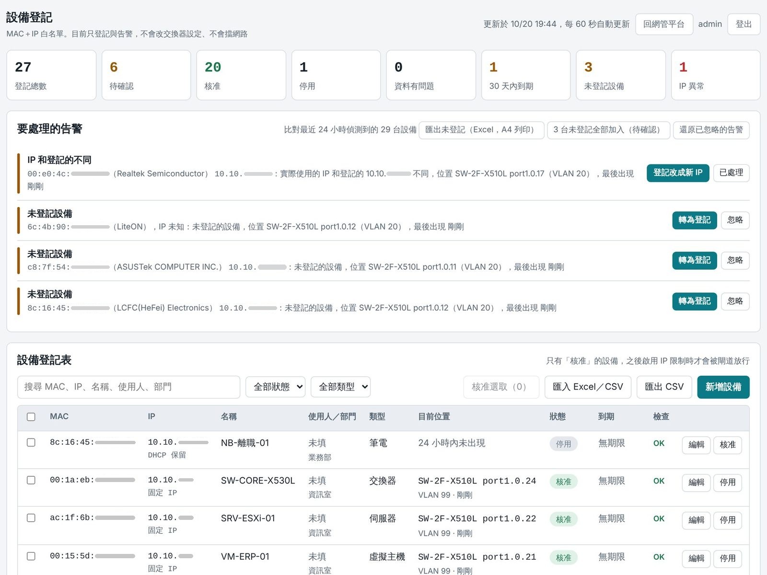Click 停用 for SRV-ESXi-01

click(x=727, y=520)
